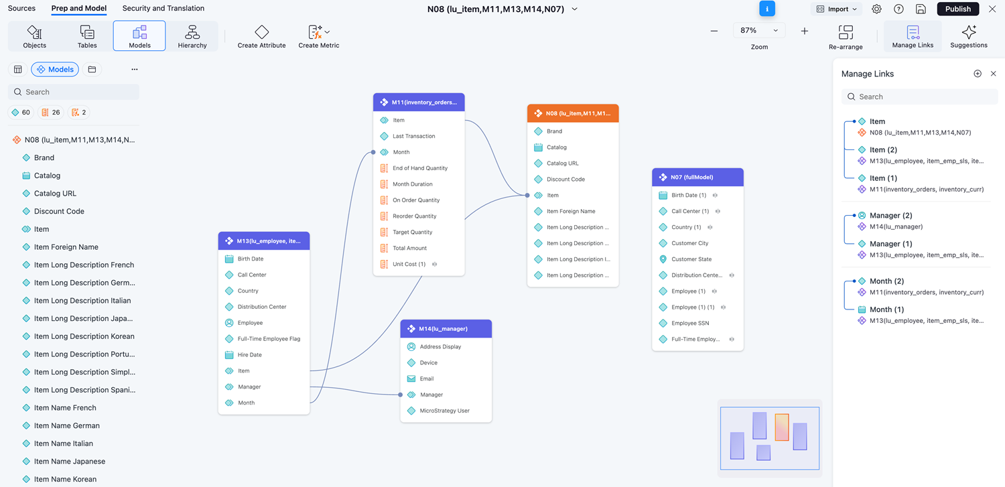Toggle the Models filter chip
The image size is (1005, 487).
tap(55, 70)
